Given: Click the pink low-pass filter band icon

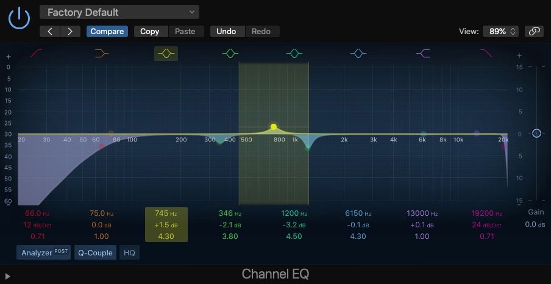Looking at the screenshot, I should click(486, 54).
